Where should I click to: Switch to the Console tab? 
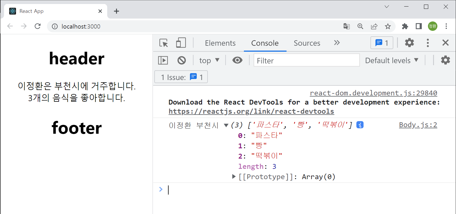tap(265, 43)
